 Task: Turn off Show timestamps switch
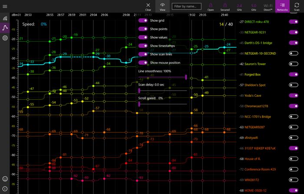(143, 46)
